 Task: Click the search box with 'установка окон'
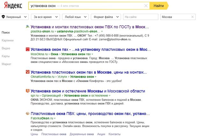tap(89, 6)
